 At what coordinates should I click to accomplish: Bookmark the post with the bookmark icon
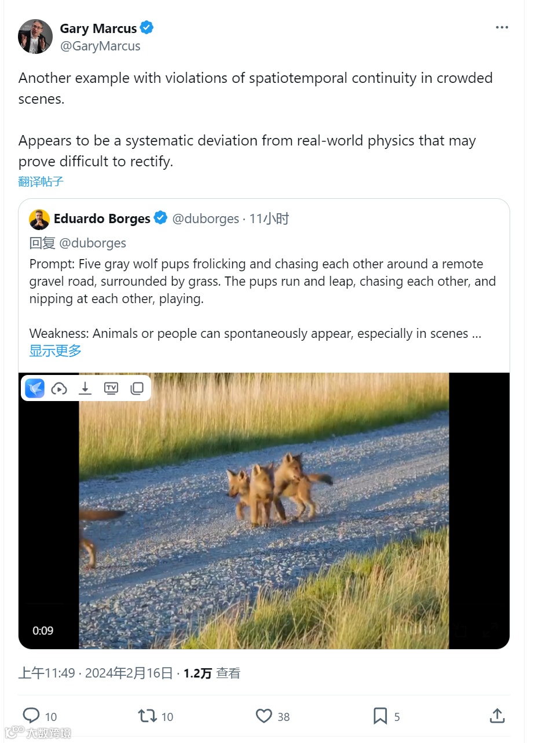click(x=380, y=716)
